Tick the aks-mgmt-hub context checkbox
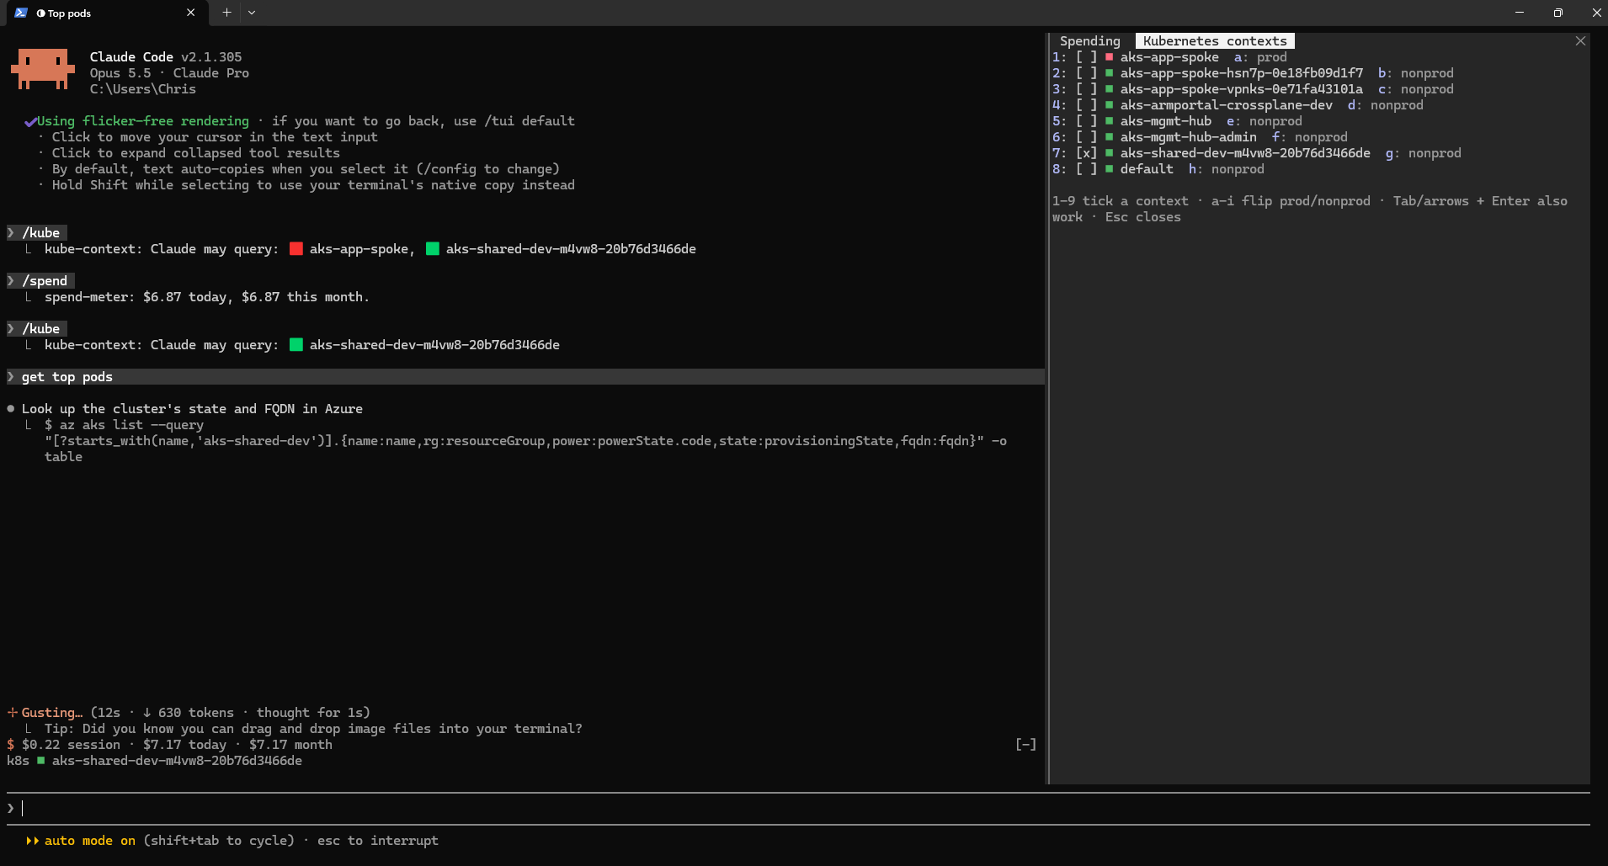Viewport: 1608px width, 866px height. pyautogui.click(x=1086, y=121)
